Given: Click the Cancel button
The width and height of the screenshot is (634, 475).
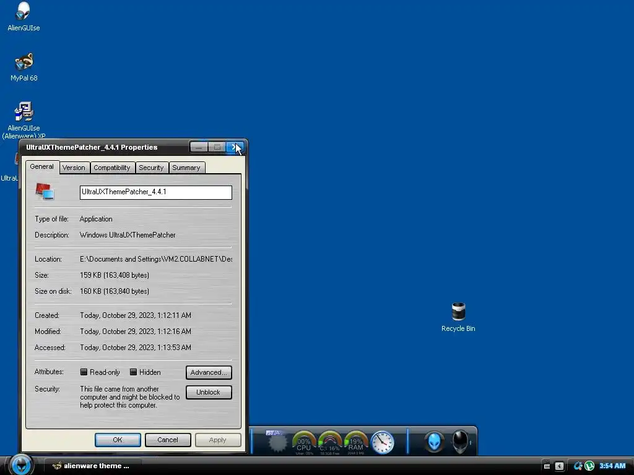Looking at the screenshot, I should 168,440.
